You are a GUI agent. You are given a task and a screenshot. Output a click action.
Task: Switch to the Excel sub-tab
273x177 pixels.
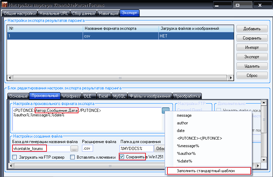(104, 96)
